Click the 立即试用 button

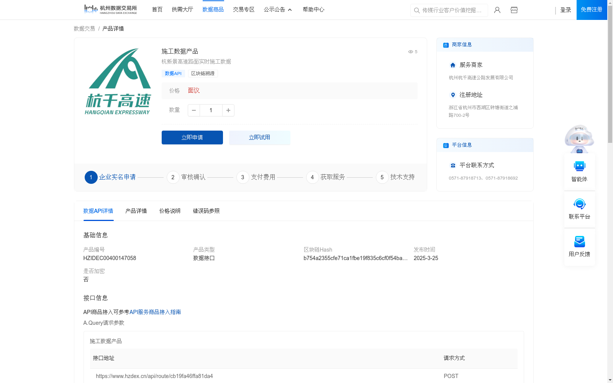(260, 137)
